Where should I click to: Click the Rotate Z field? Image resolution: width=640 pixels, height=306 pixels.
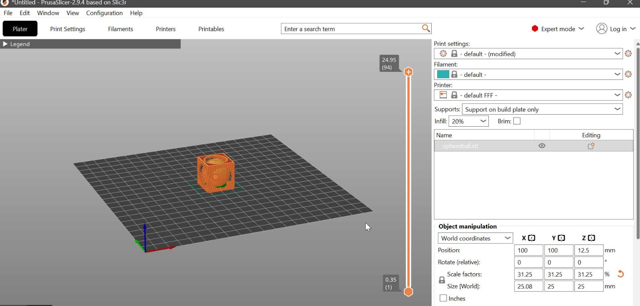tap(589, 262)
